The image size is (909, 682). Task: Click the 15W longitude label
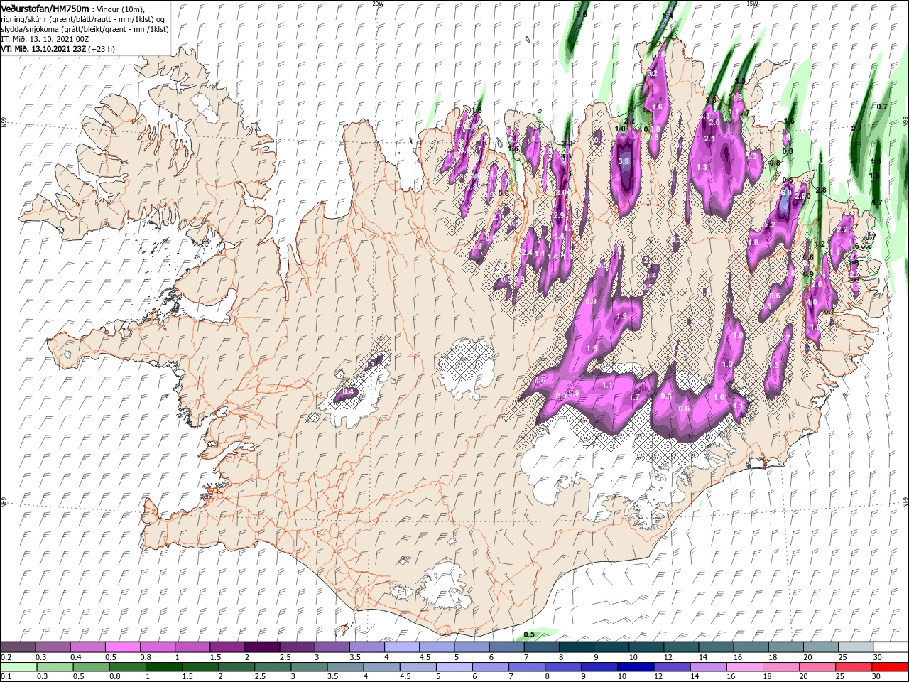(753, 3)
